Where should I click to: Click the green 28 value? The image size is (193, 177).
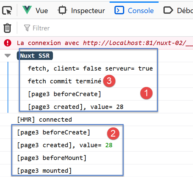coord(109,145)
